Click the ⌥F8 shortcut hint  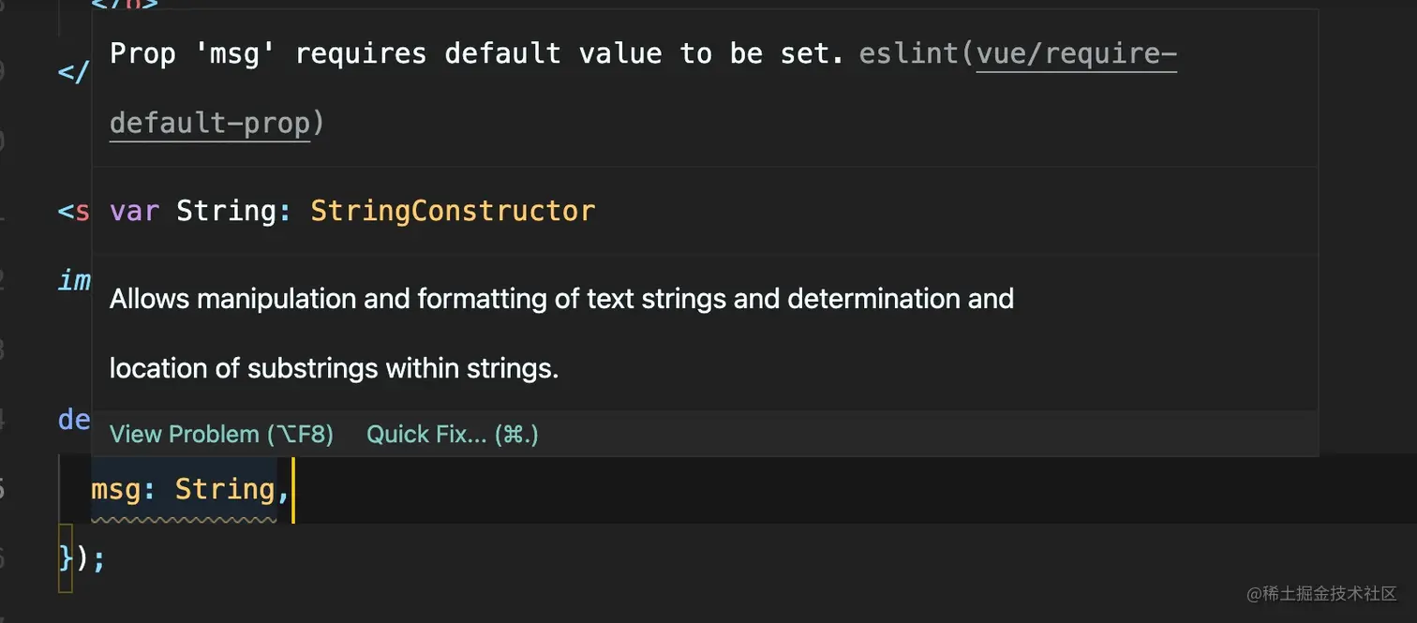tap(302, 434)
